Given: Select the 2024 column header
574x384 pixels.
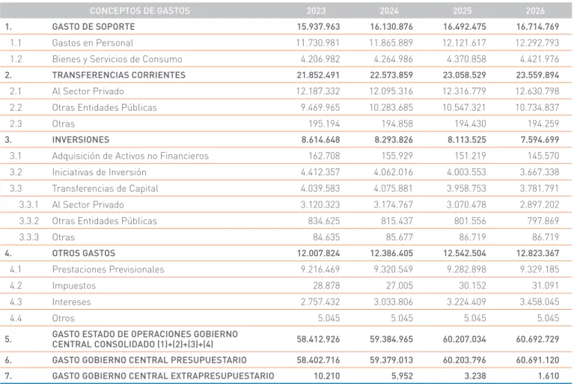Looking at the screenshot, I should [389, 11].
